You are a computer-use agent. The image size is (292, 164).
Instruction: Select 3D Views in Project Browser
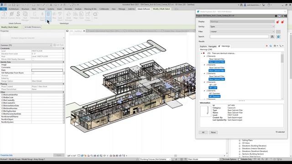coord(246,143)
